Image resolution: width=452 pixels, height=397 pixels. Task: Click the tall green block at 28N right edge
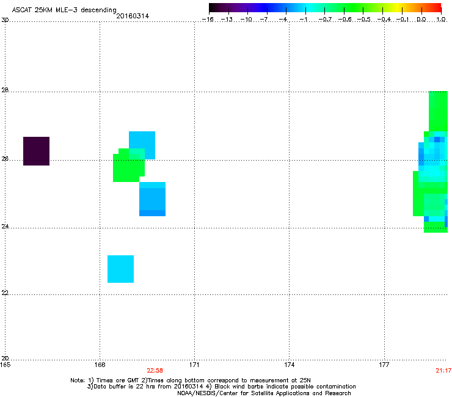438,111
